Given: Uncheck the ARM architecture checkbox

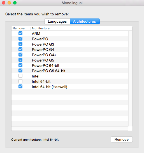Looking at the screenshot, I should point(20,33).
